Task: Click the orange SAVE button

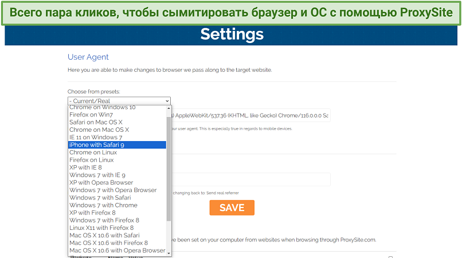Action: 232,208
